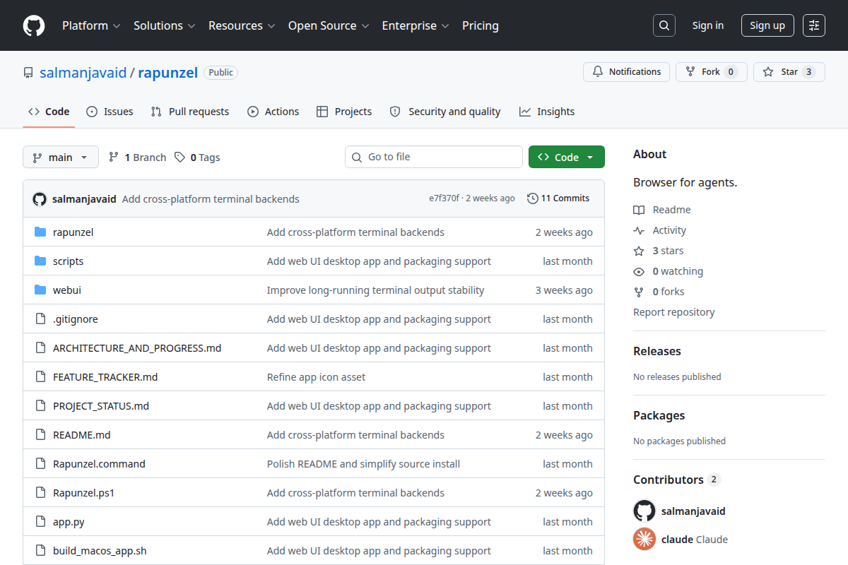This screenshot has width=848, height=565.
Task: Expand the Open Source menu
Action: (329, 25)
